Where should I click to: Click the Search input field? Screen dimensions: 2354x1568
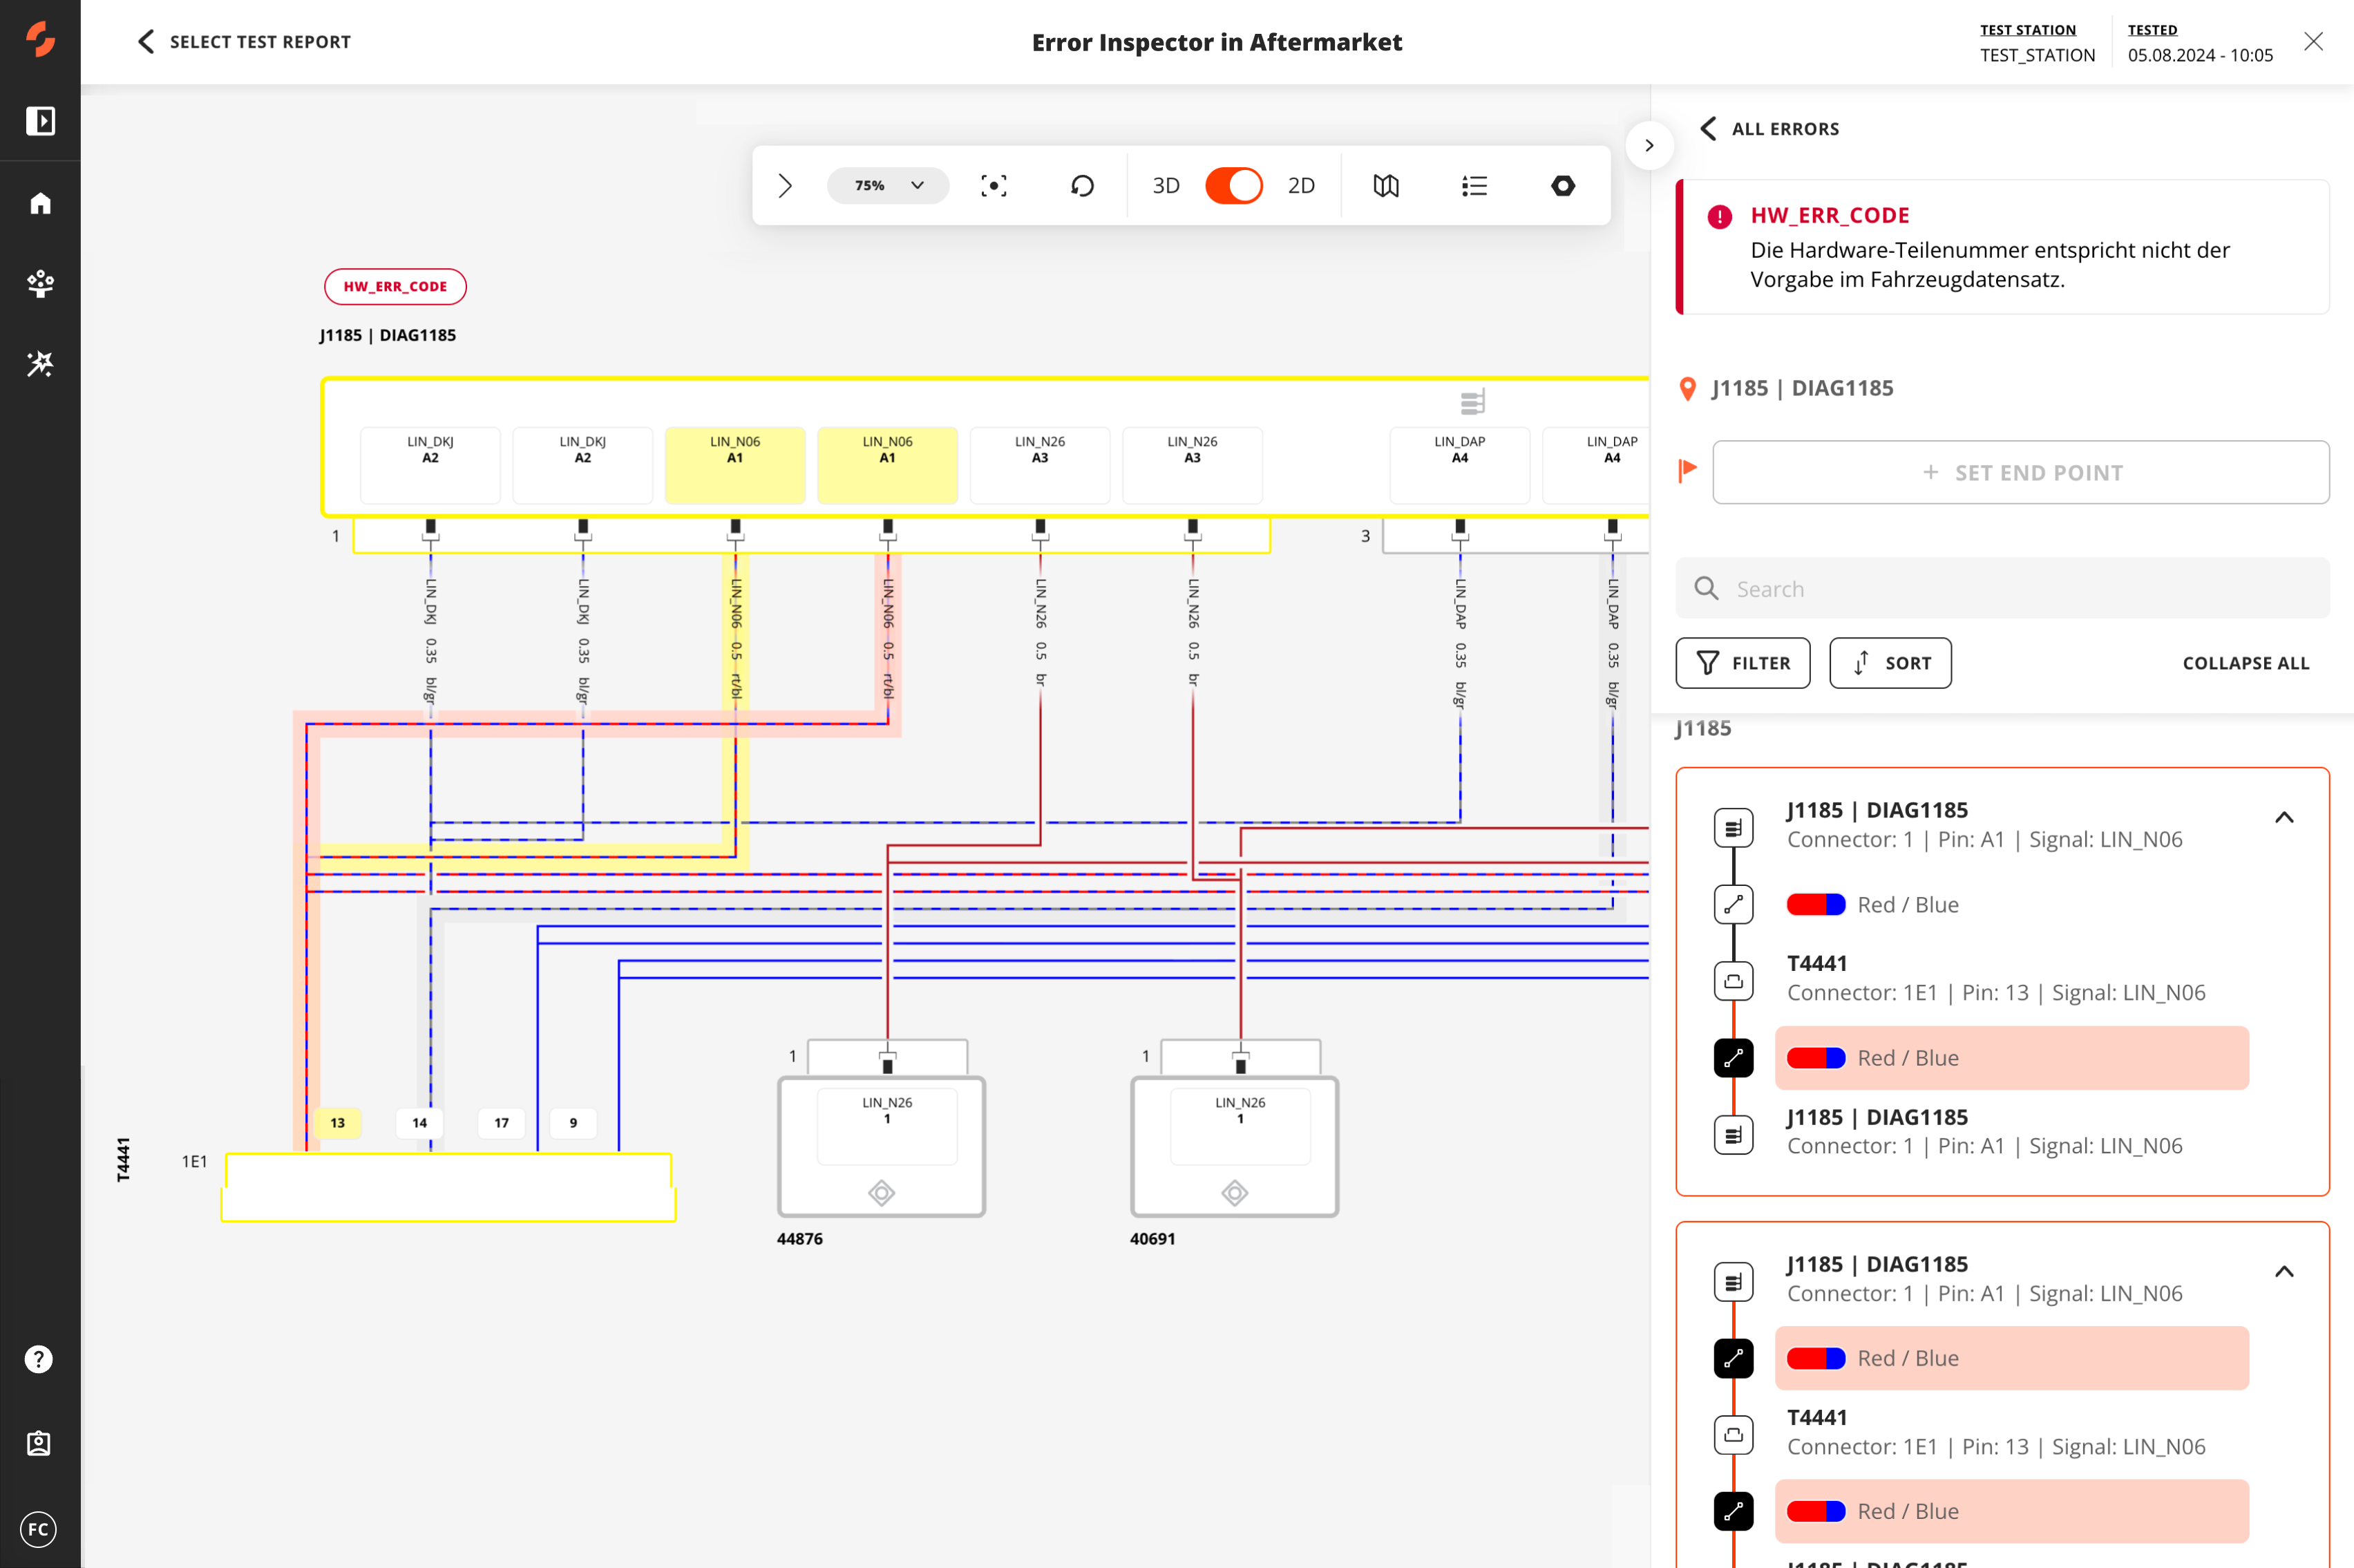(2019, 589)
